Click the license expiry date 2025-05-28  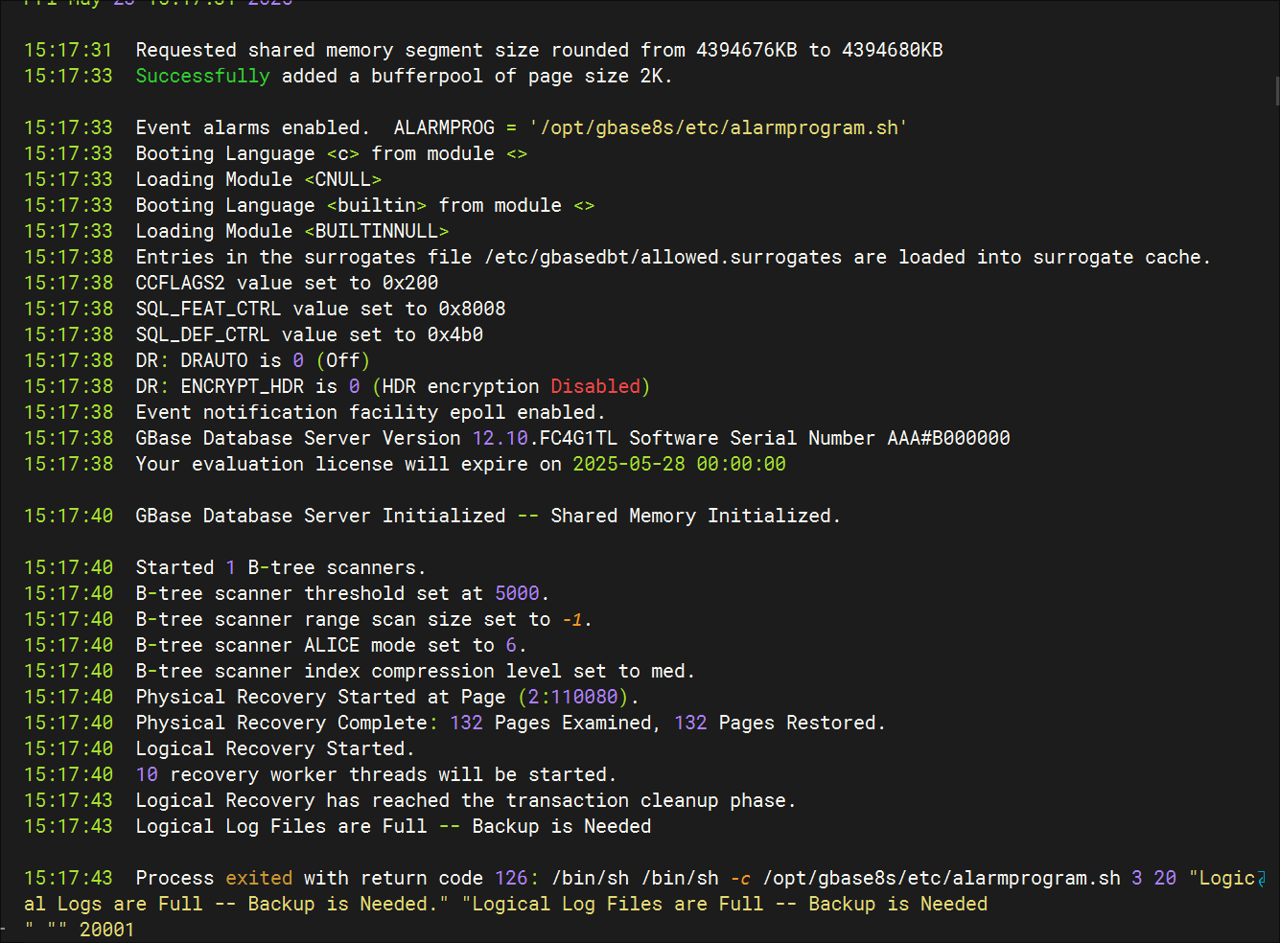coord(628,464)
